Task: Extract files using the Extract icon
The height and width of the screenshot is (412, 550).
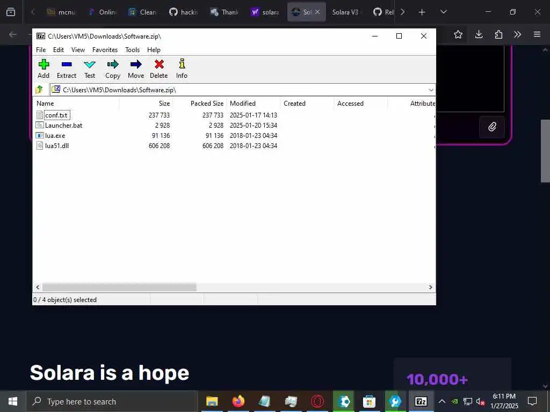Action: coord(66,64)
